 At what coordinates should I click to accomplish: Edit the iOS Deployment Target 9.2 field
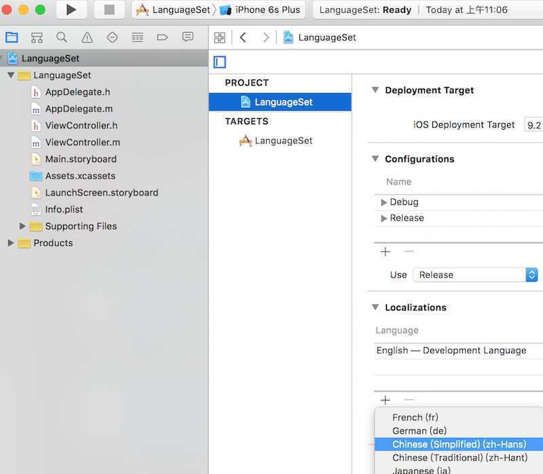pyautogui.click(x=533, y=125)
